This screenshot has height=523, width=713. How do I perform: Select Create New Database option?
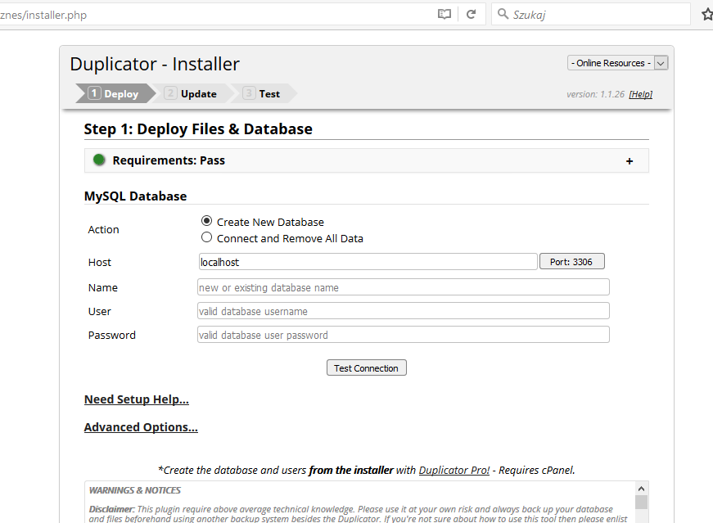(x=206, y=221)
